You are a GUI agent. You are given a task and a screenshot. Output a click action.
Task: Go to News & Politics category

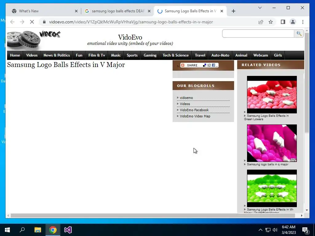pos(57,55)
